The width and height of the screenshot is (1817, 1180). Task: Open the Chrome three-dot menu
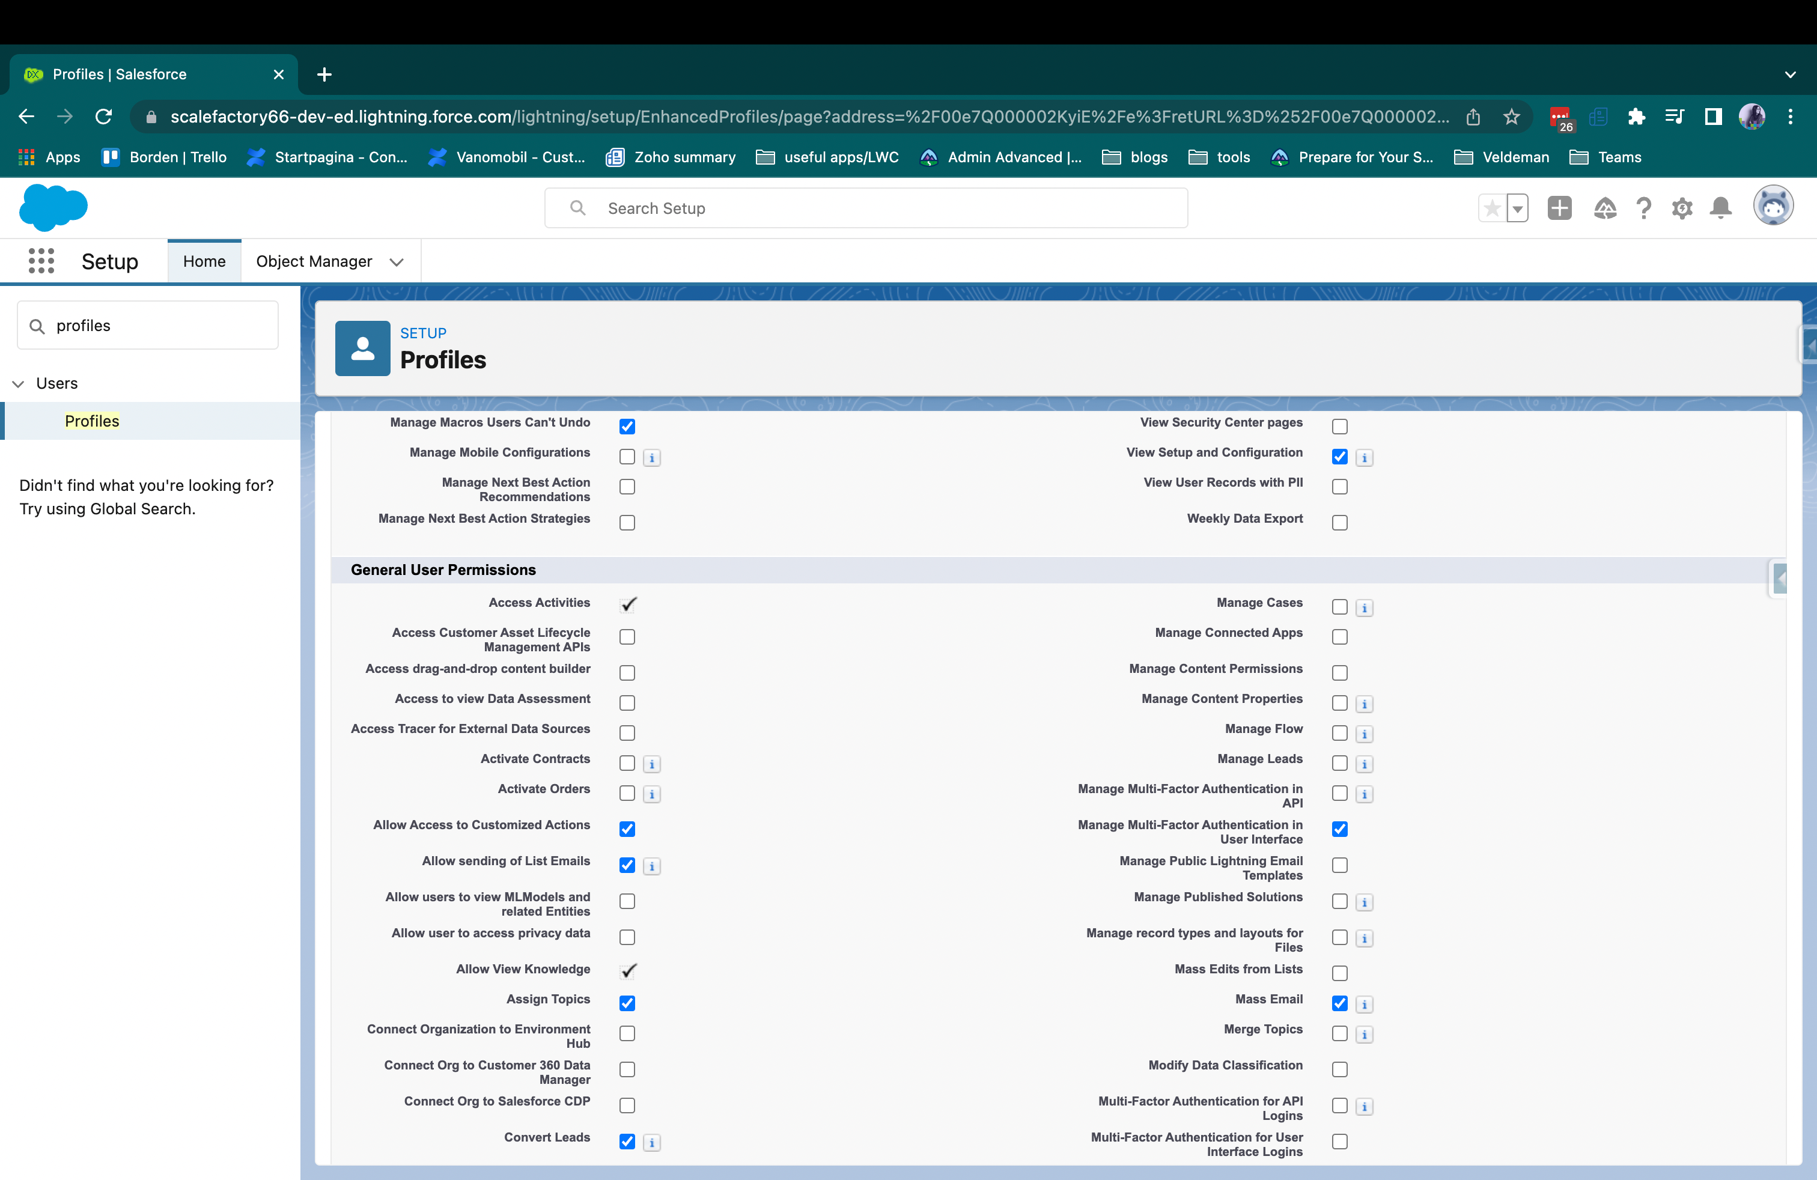click(x=1791, y=116)
